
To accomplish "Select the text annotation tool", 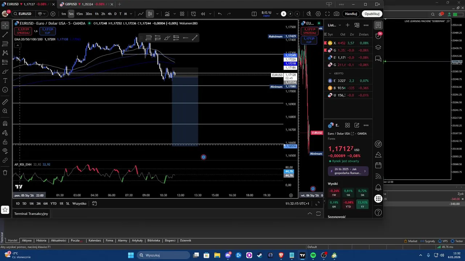I will (x=5, y=80).
